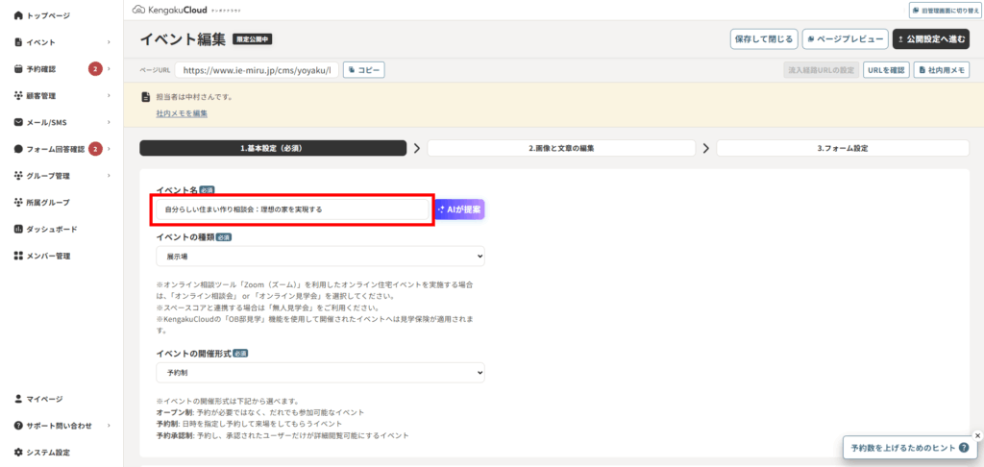This screenshot has height=467, width=984.
Task: Click the メール/SMS envelope icon
Action: [18, 123]
